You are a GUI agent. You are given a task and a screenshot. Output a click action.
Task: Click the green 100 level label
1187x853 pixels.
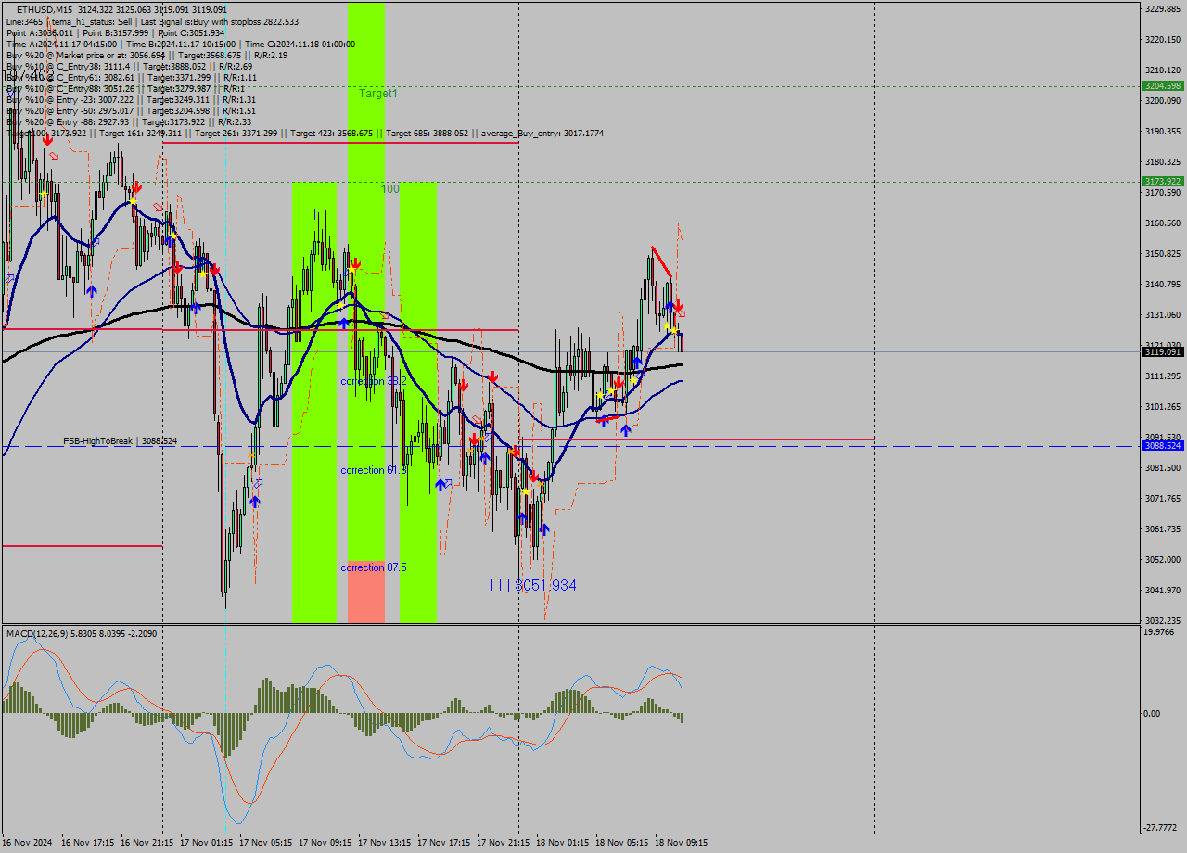pos(390,188)
